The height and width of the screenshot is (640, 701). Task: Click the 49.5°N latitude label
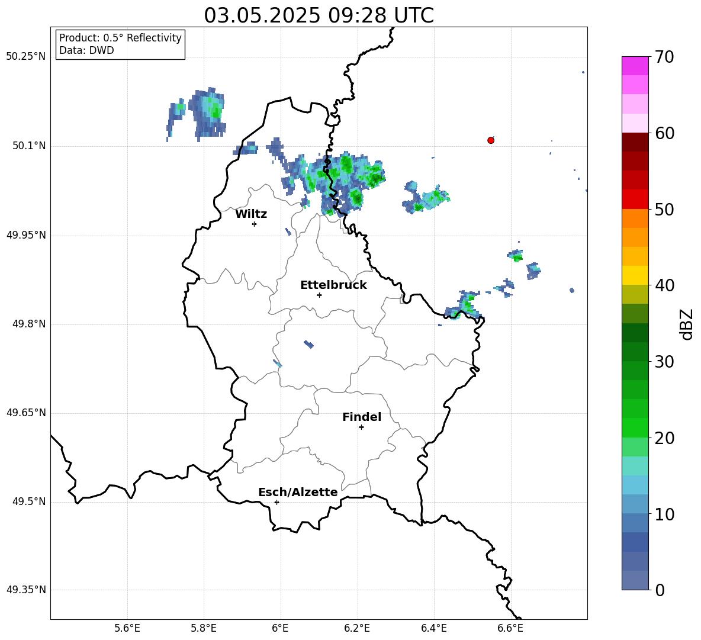[x=28, y=502]
